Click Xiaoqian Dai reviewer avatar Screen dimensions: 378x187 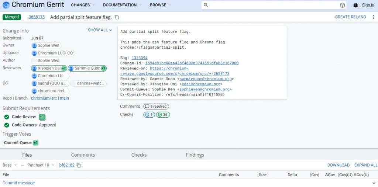pos(34,68)
